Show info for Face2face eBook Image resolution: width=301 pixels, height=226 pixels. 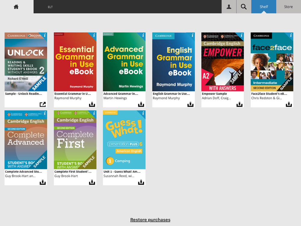point(291,35)
